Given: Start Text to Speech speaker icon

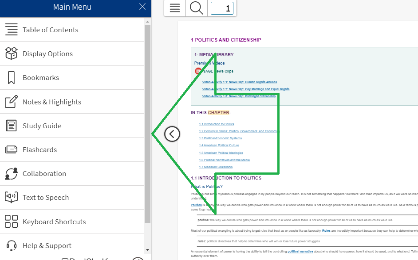Looking at the screenshot, I should (x=12, y=197).
